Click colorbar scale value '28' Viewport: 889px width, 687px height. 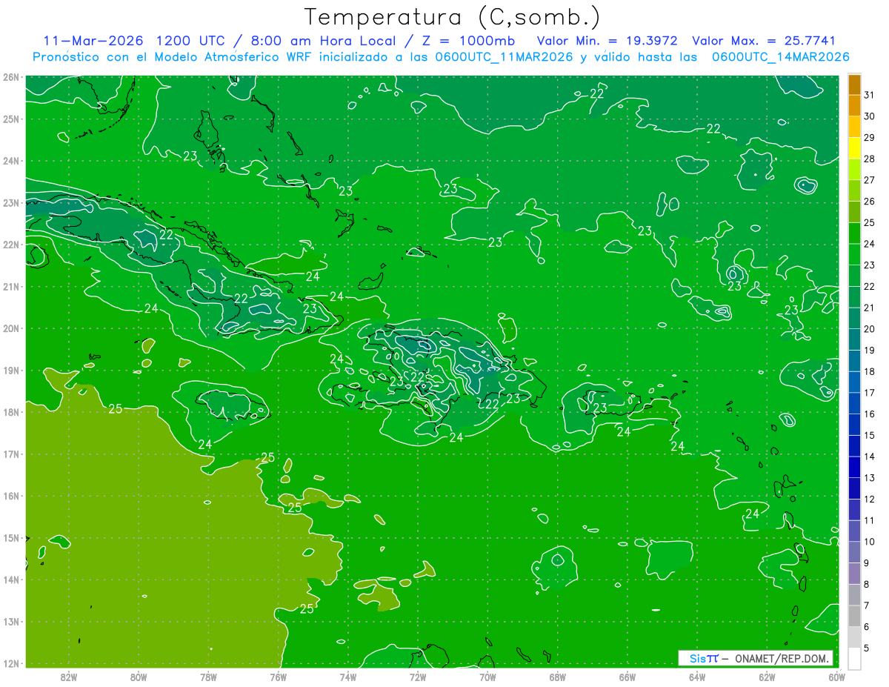point(869,159)
